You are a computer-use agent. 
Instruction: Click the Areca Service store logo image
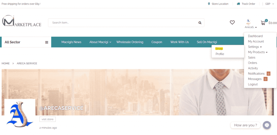(20, 114)
